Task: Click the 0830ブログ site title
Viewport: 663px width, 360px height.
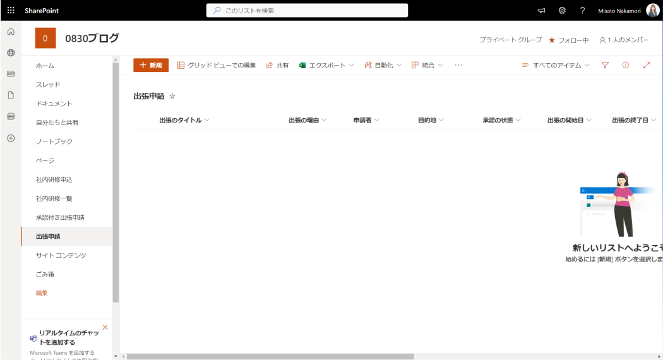Action: coord(92,38)
